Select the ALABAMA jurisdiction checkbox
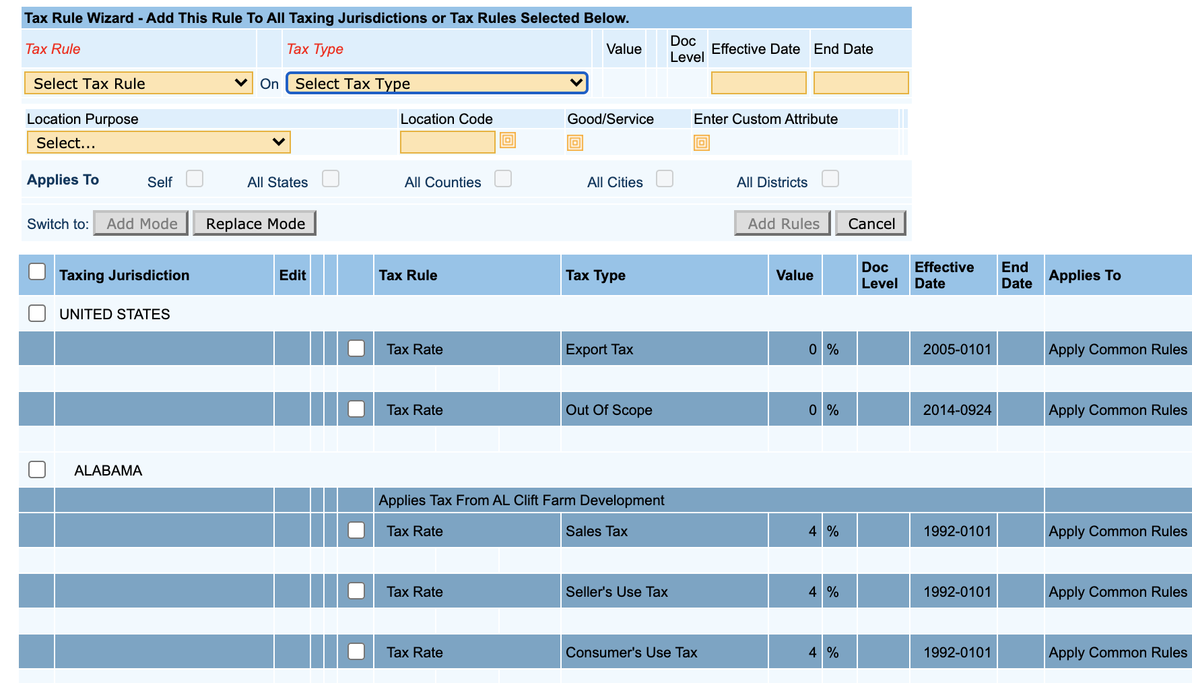 pyautogui.click(x=37, y=470)
